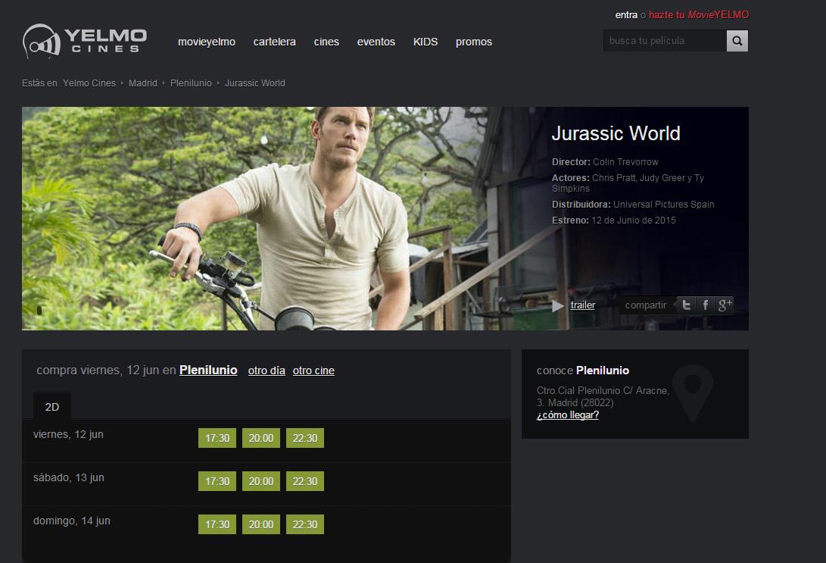Screen dimensions: 826x563
Task: Open the cartelera menu item
Action: 275,42
